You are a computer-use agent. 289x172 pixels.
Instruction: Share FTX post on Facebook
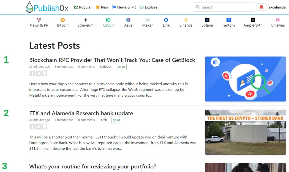[x=32, y=127]
